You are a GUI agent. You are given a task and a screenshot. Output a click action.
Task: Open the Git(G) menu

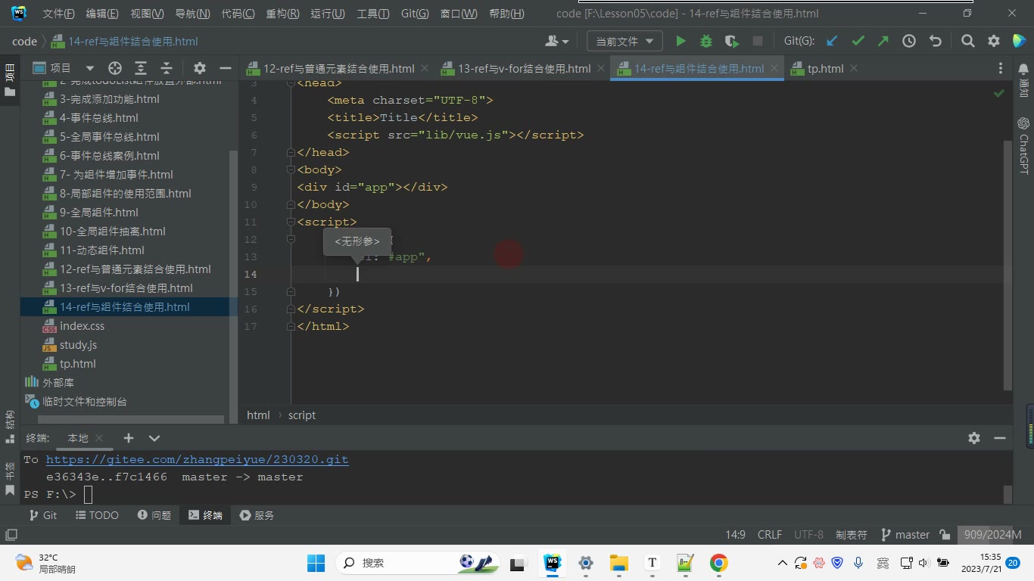click(415, 14)
